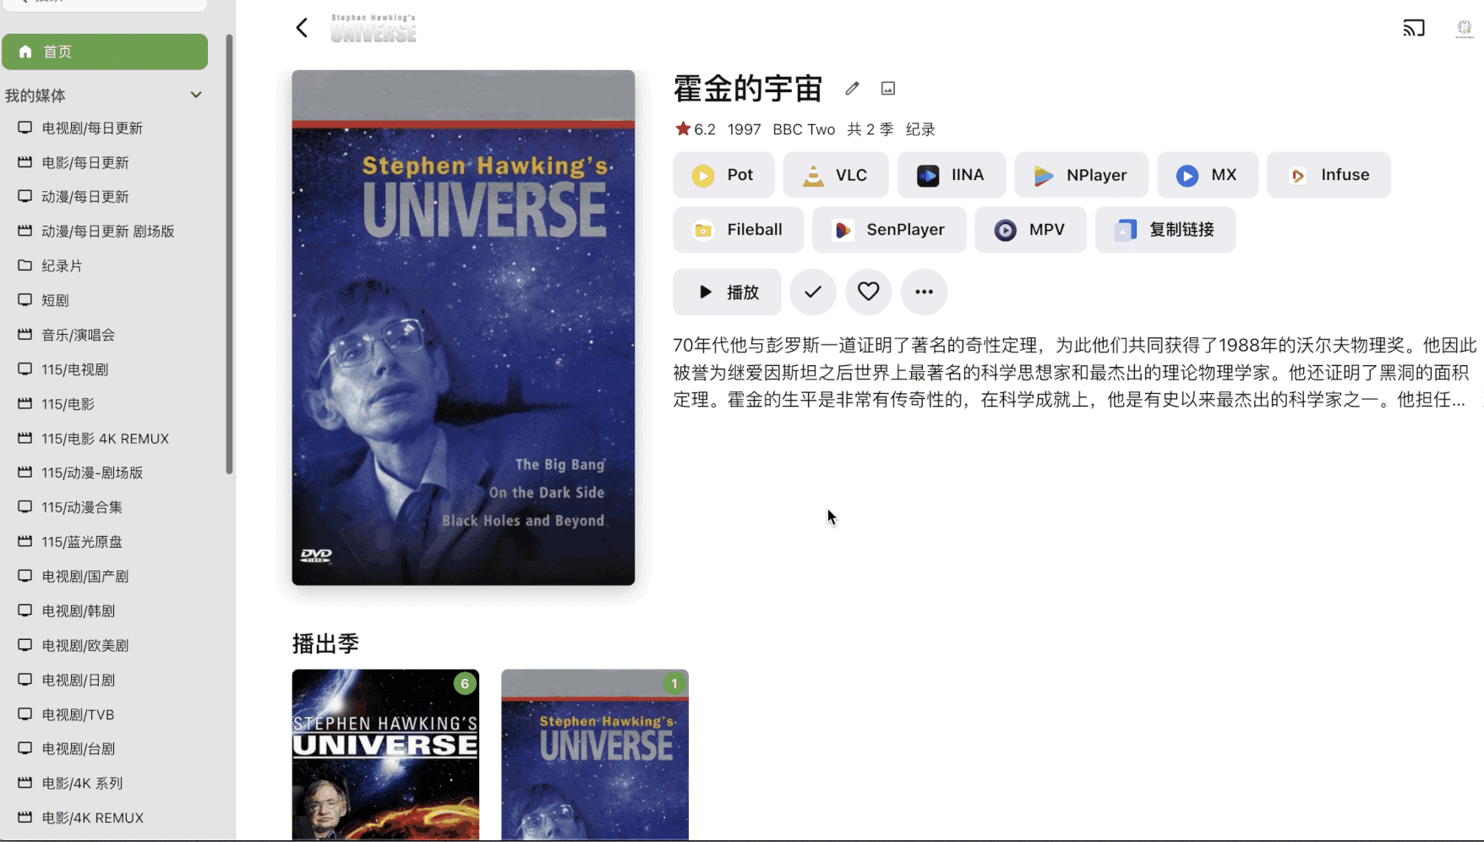Viewport: 1484px width, 842px height.
Task: Open the 115/电视剧 library
Action: coord(105,369)
